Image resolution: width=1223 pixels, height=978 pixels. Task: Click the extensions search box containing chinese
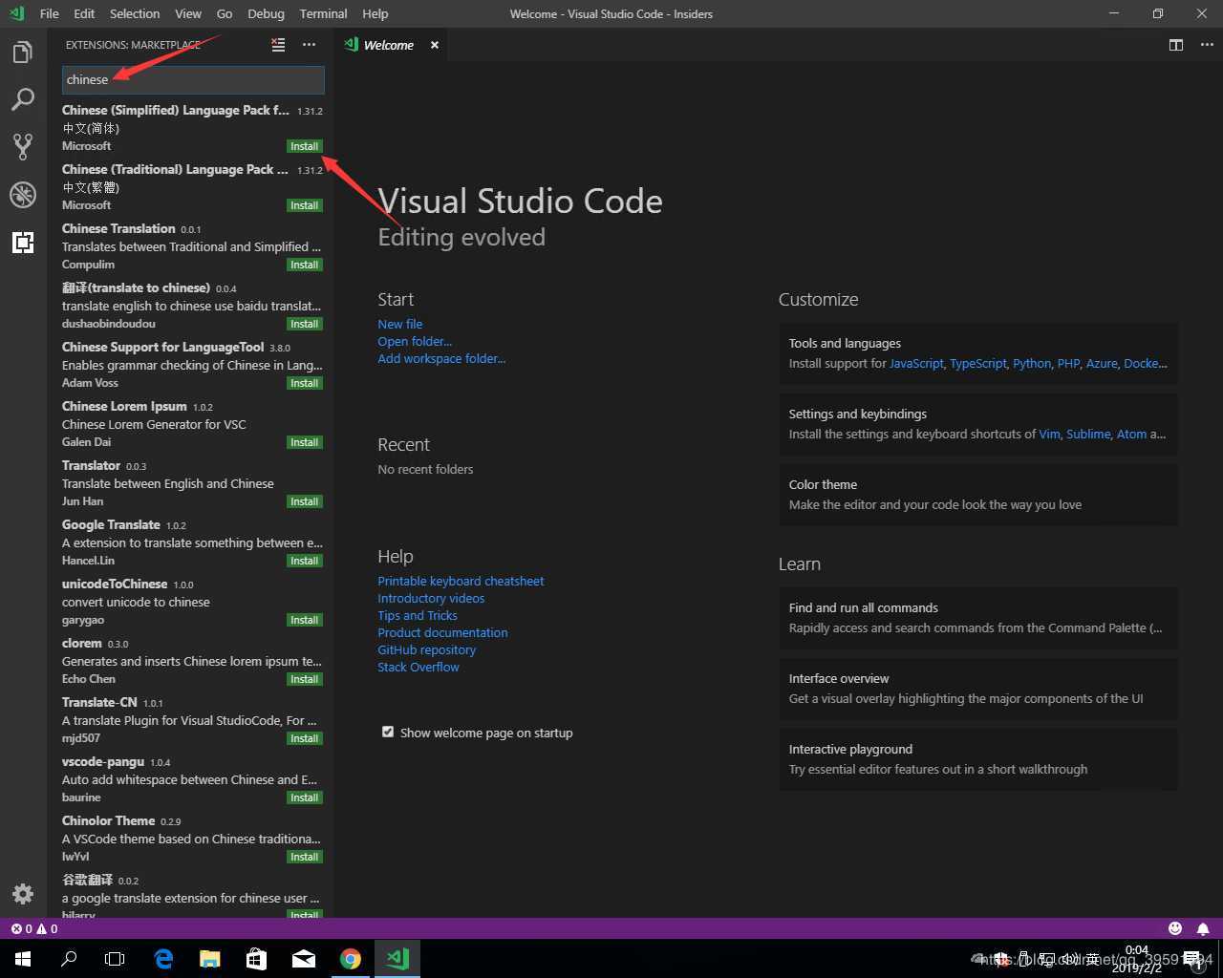pyautogui.click(x=193, y=79)
